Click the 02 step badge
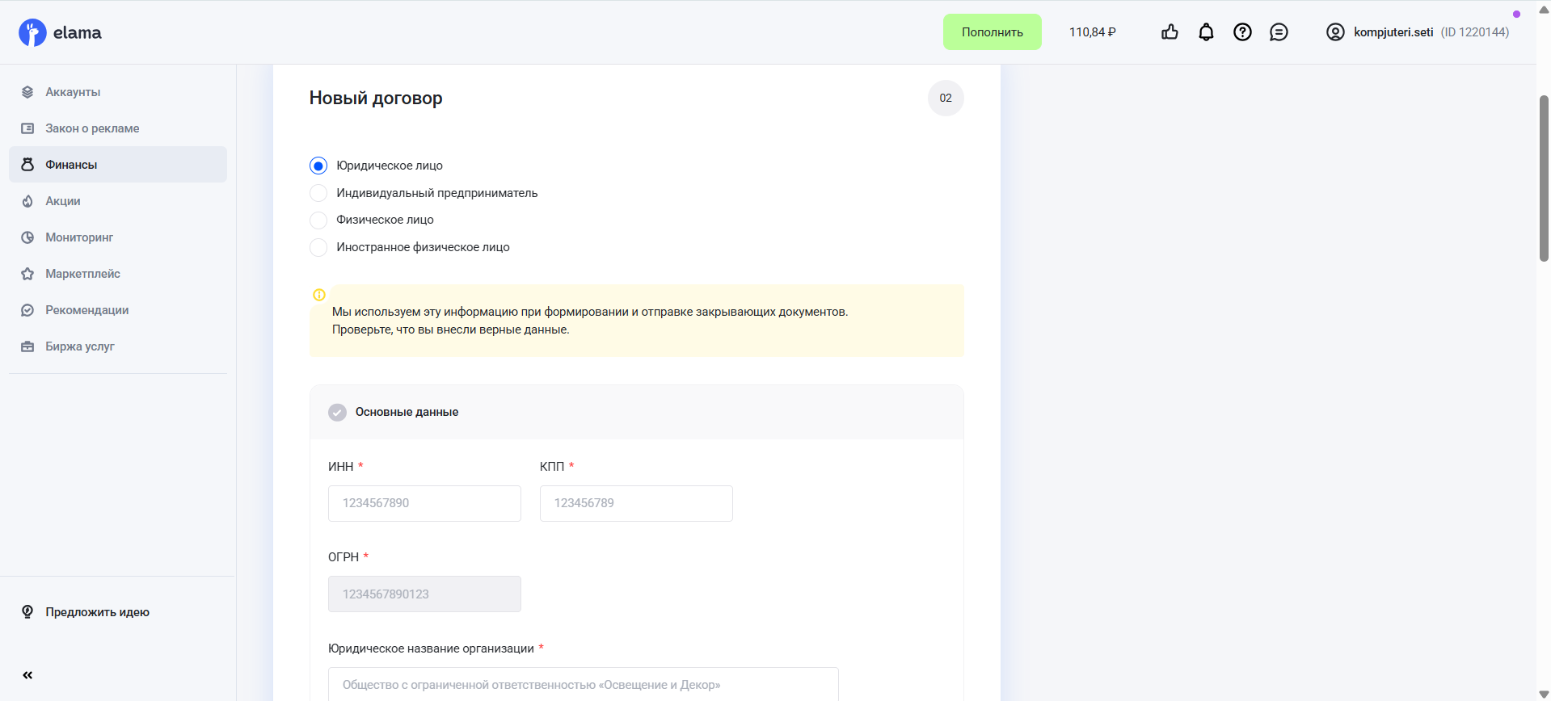This screenshot has width=1551, height=701. pos(946,98)
